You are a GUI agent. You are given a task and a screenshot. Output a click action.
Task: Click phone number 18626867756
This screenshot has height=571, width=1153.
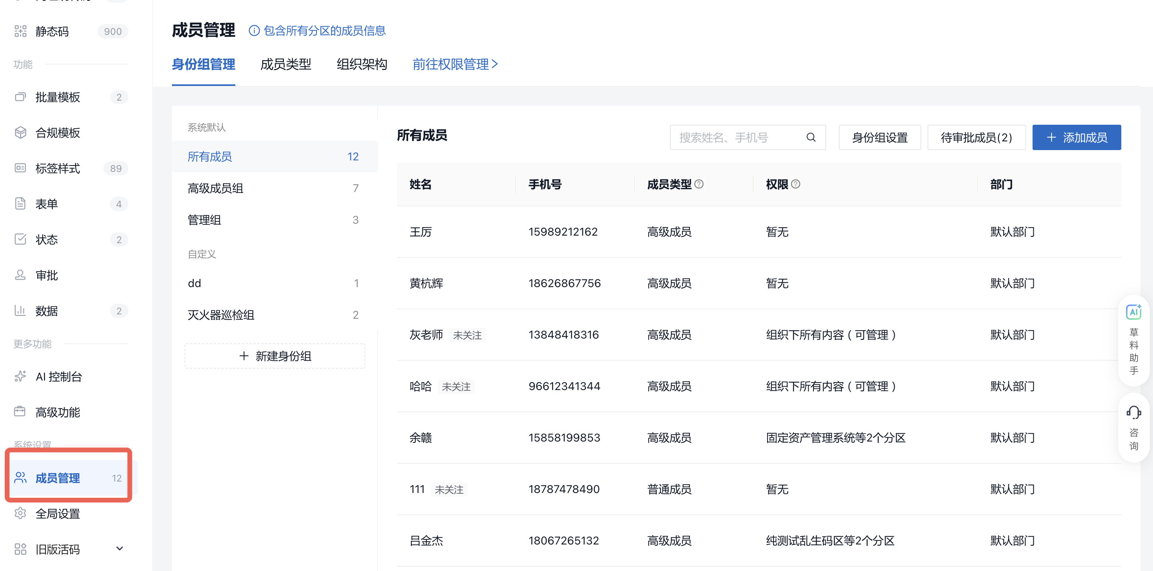tap(564, 283)
